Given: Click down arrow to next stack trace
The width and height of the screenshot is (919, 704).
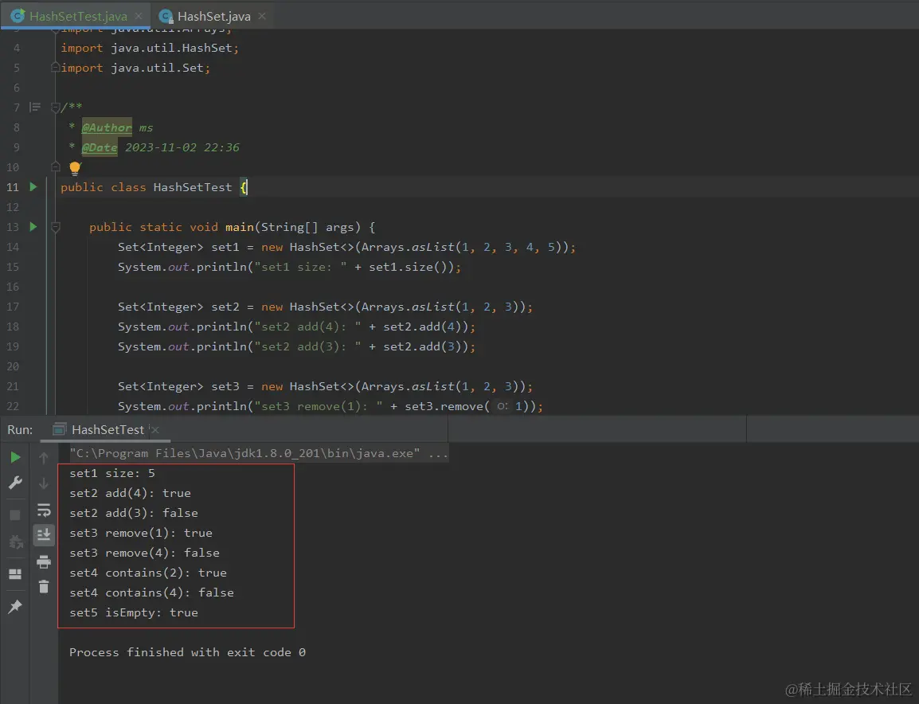Looking at the screenshot, I should (x=43, y=483).
